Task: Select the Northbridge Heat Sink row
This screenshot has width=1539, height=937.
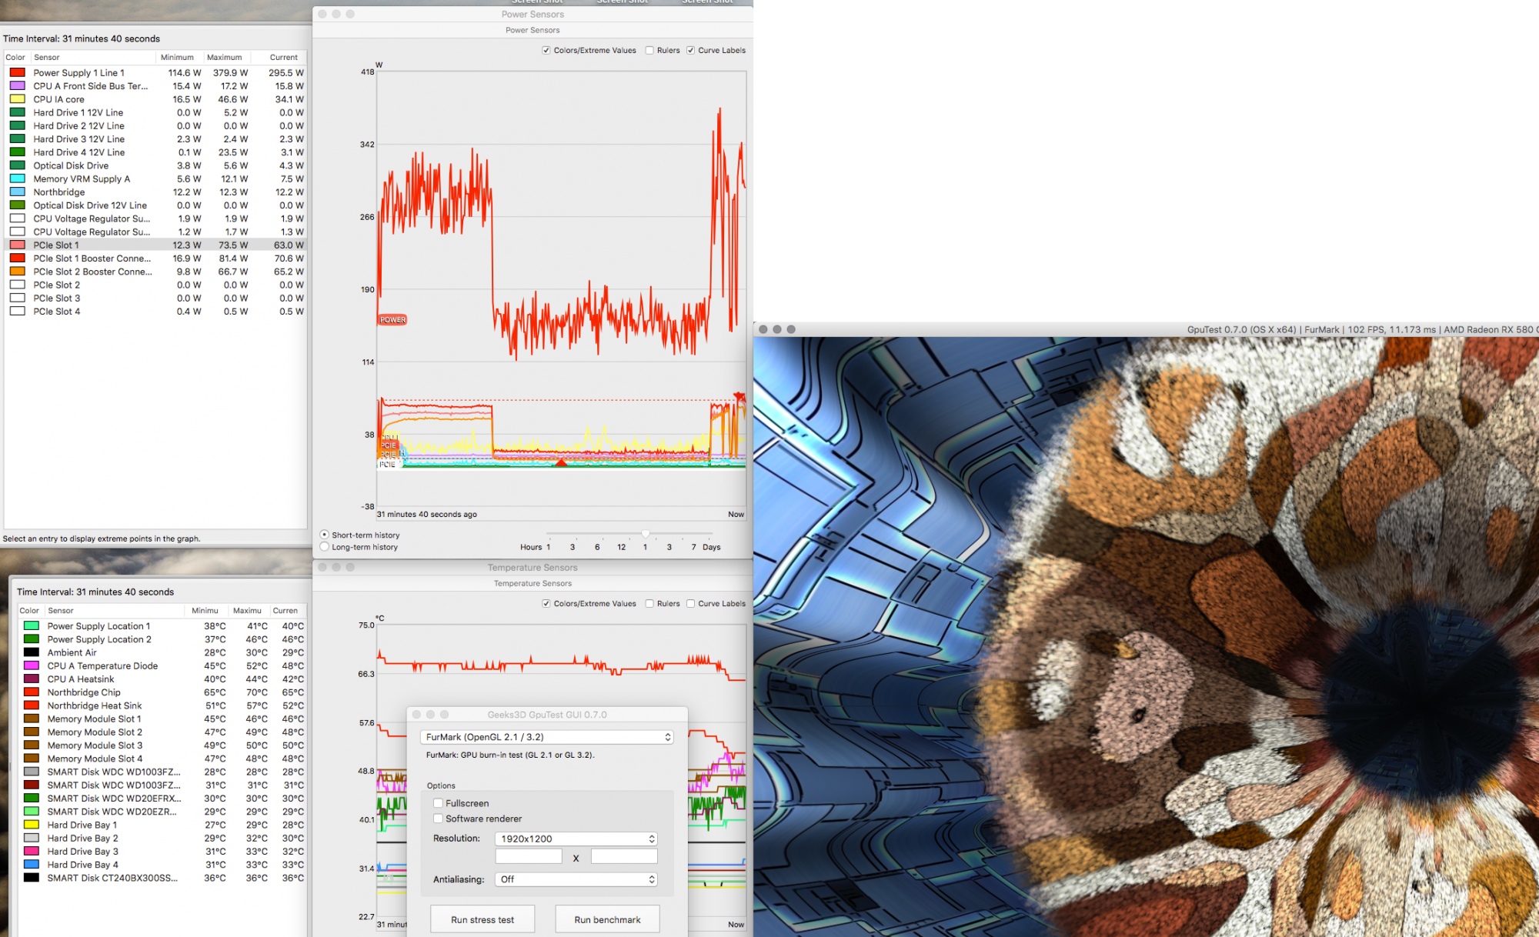Action: (x=162, y=705)
